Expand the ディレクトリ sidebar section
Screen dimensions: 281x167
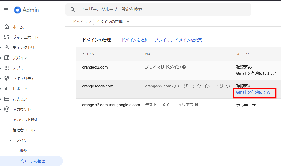pyautogui.click(x=1, y=47)
